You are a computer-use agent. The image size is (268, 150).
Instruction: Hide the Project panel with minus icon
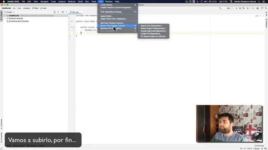[66, 12]
